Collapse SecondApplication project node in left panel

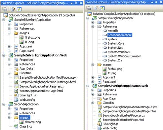[4, 104]
